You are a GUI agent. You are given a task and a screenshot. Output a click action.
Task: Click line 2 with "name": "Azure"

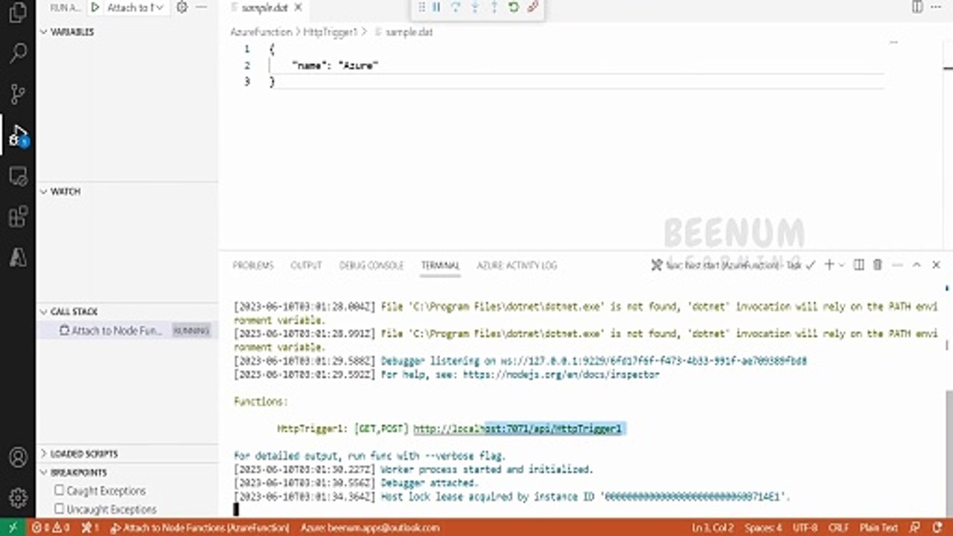click(335, 66)
